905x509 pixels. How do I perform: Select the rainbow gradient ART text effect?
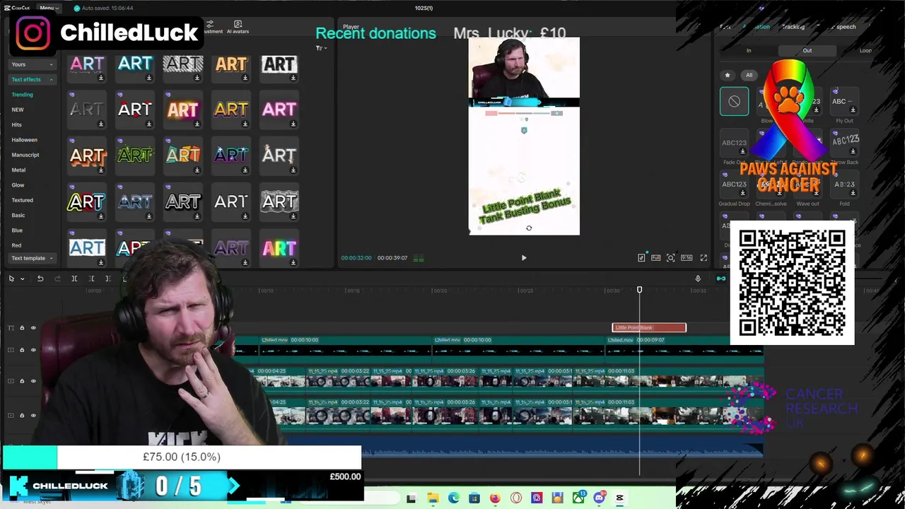[279, 248]
